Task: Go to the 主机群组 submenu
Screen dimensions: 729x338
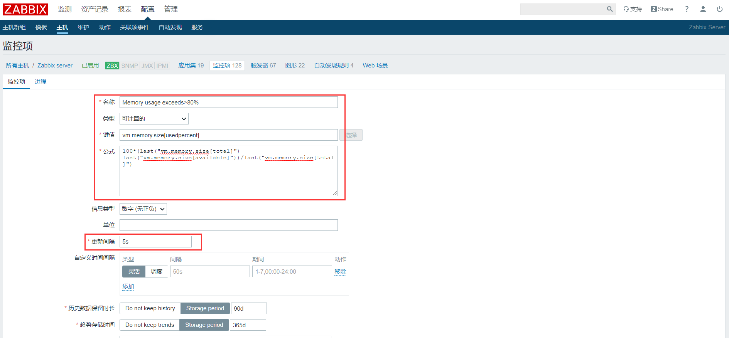Action: tap(14, 27)
